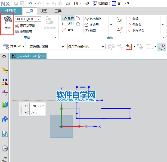This screenshot has height=162, width=167.
Task: Open the selection filter dropdown (无选择过滤器)
Action: pyautogui.click(x=47, y=47)
